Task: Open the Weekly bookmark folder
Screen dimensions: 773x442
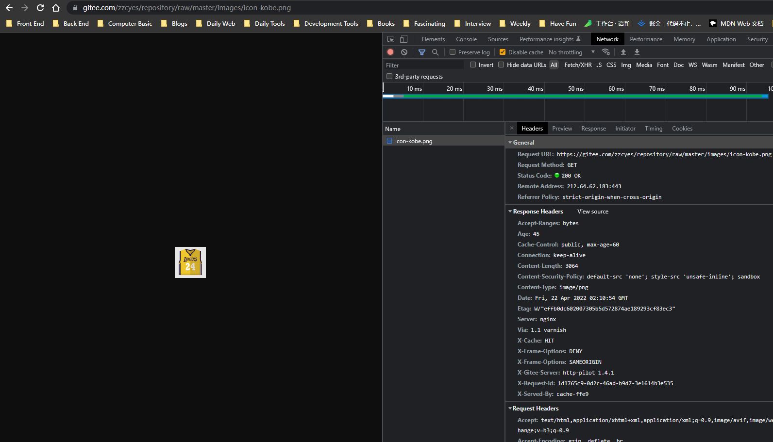Action: click(x=515, y=23)
